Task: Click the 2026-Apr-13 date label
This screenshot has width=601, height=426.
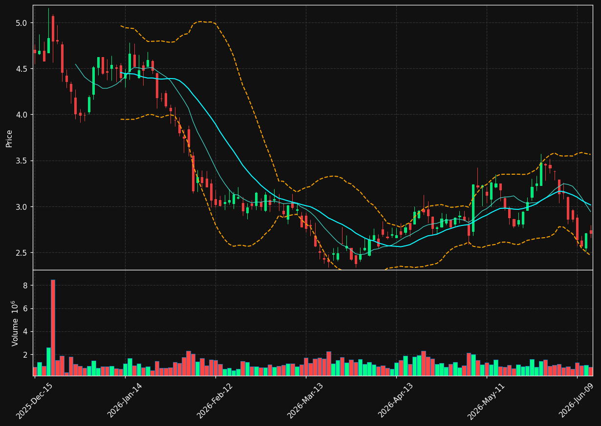Action: coord(396,401)
